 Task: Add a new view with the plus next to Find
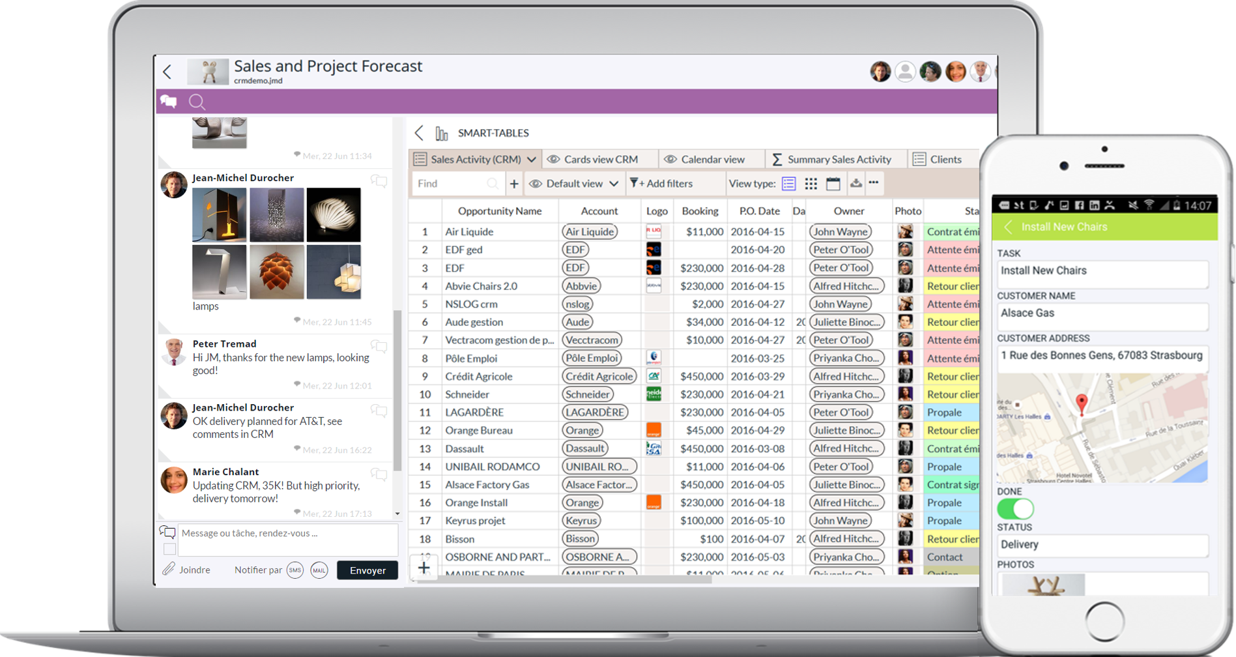(x=514, y=184)
